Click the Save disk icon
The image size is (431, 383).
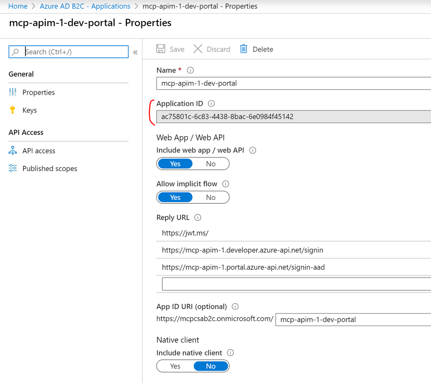[x=160, y=49]
